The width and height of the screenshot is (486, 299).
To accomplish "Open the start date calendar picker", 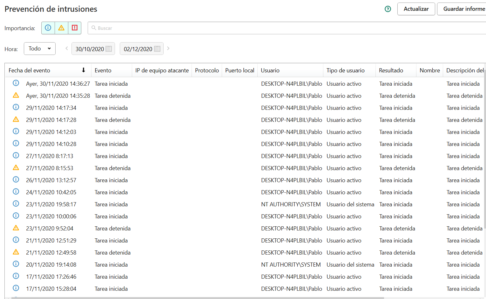I will [x=109, y=49].
